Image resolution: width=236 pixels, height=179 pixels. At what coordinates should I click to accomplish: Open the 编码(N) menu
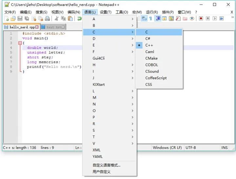coord(74,12)
